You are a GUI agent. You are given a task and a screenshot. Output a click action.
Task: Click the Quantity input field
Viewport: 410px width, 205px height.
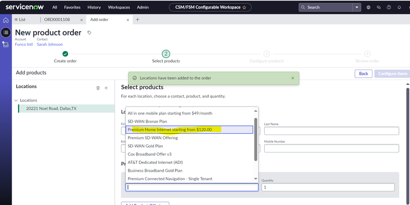[x=328, y=187]
